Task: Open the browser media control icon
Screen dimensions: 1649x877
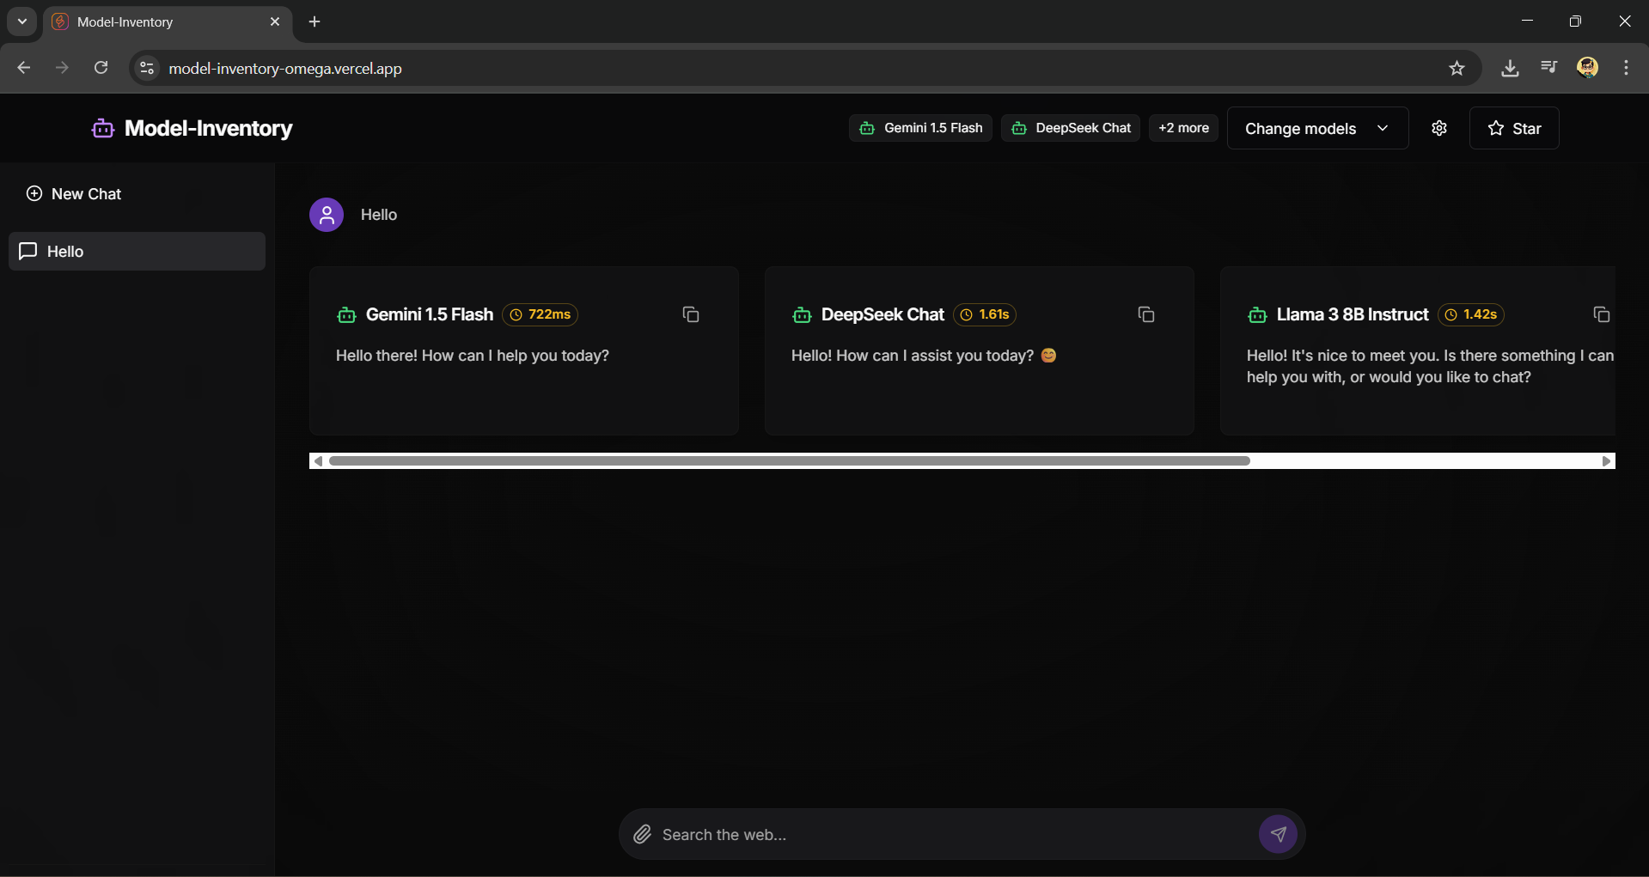Action: point(1548,67)
